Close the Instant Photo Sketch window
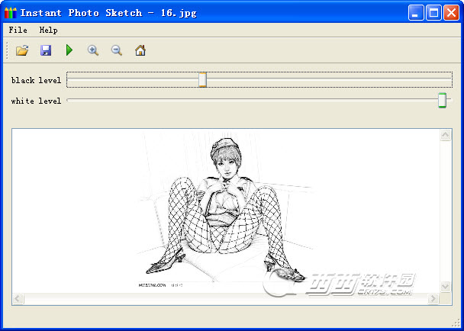464x331 pixels. point(450,13)
